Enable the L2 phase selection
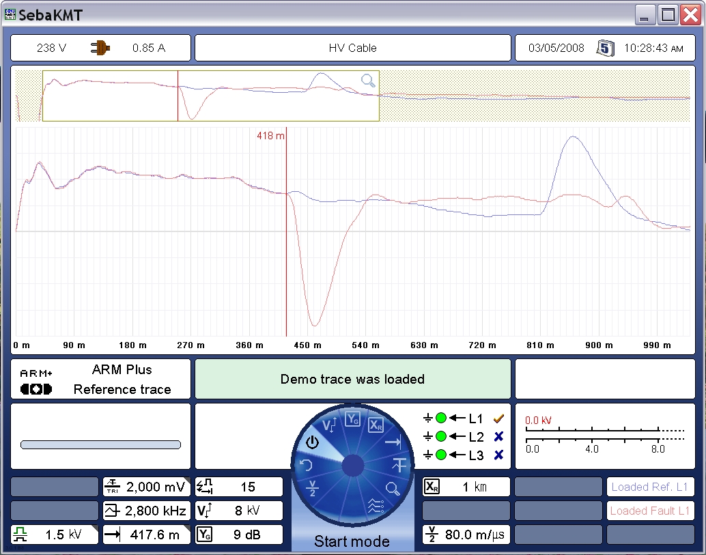The image size is (706, 555). [498, 437]
